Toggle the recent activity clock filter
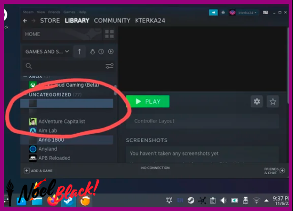Screen dimensions: 293x211 click(x=101, y=52)
